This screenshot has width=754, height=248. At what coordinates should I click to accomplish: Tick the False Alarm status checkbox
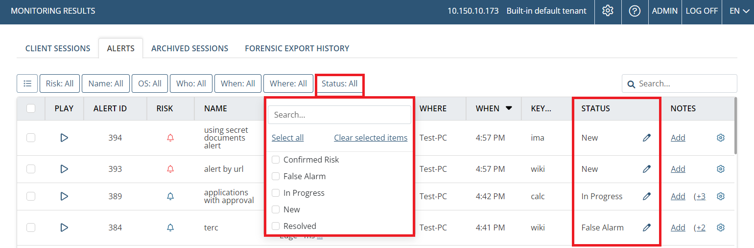[x=276, y=176]
